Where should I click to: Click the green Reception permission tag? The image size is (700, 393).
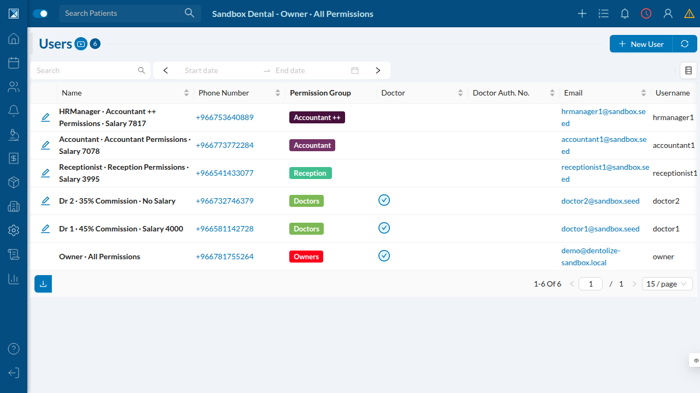(310, 173)
